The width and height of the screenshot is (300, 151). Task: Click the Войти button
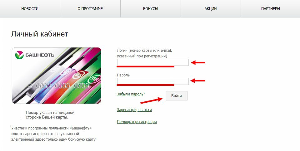click(x=176, y=96)
